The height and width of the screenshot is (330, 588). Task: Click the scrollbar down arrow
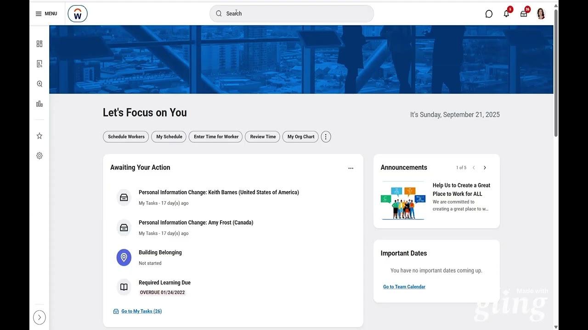click(x=556, y=327)
